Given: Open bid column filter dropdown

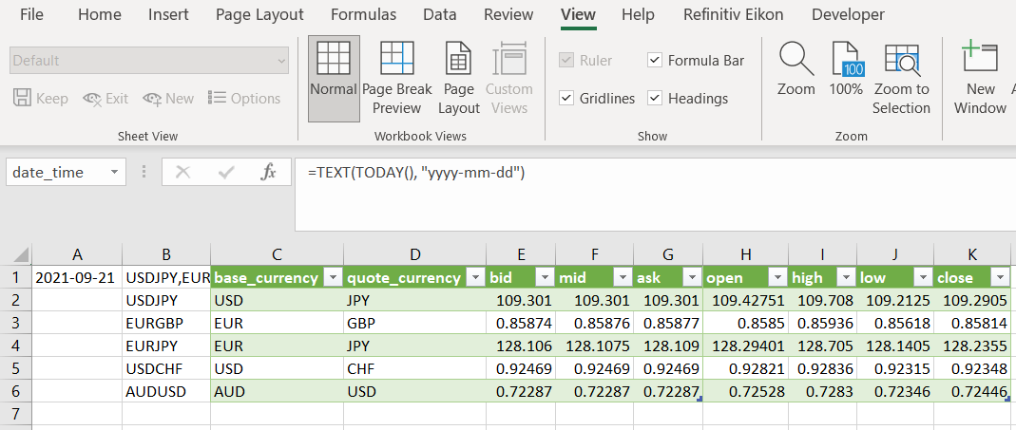Looking at the screenshot, I should click(545, 278).
